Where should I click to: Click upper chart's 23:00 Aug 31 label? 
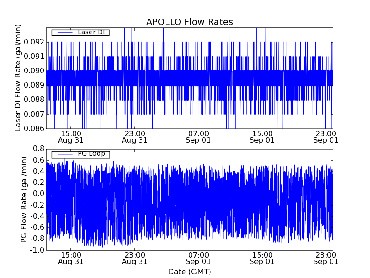135,137
